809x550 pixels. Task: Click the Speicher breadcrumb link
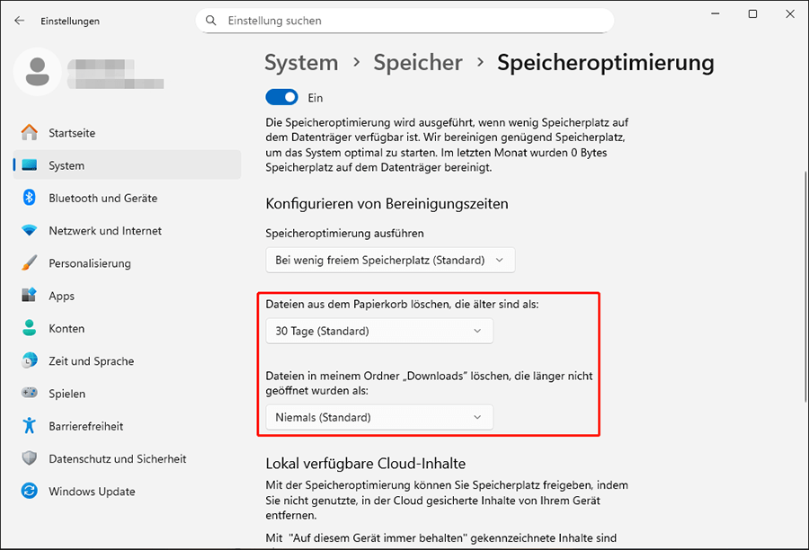(x=418, y=63)
